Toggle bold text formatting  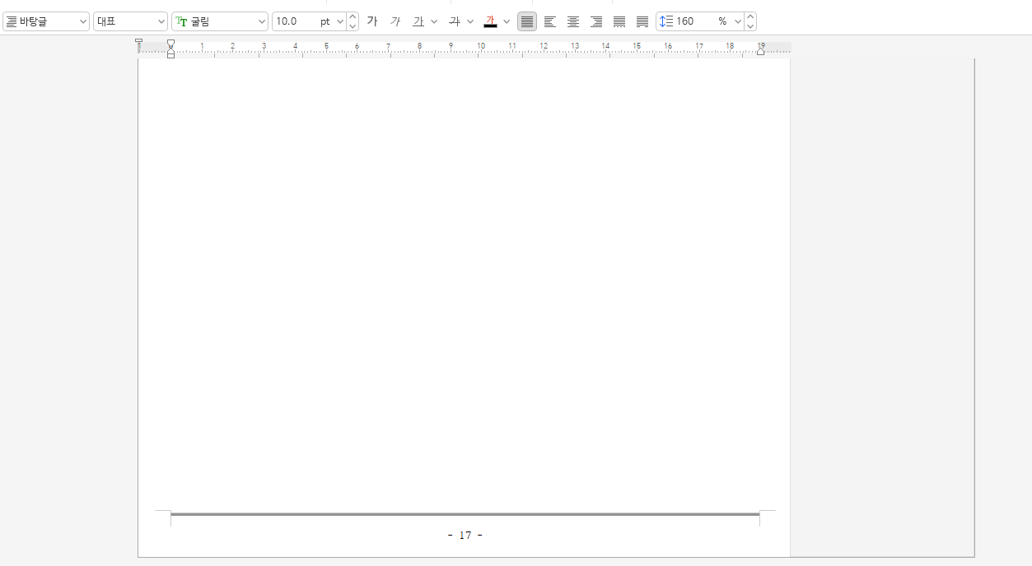click(x=372, y=21)
